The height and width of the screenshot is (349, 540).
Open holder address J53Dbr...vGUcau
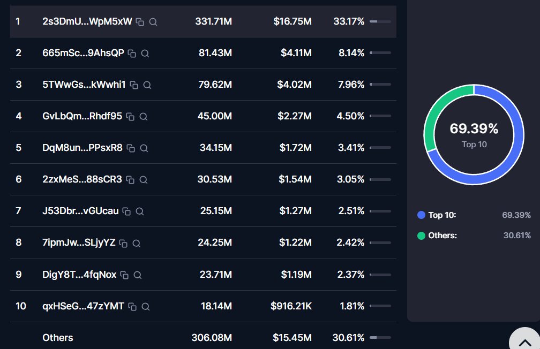[80, 211]
